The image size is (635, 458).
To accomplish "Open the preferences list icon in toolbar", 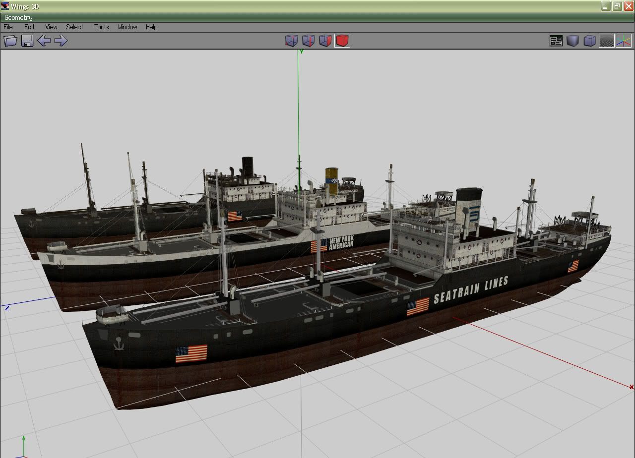I will coord(556,41).
